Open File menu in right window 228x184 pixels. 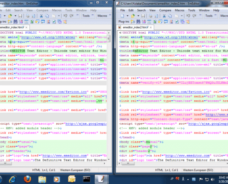123,10
